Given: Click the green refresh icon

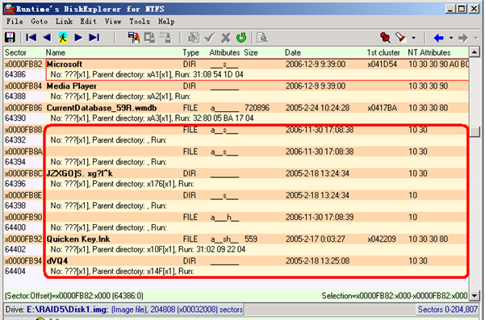Looking at the screenshot, I should (x=241, y=38).
